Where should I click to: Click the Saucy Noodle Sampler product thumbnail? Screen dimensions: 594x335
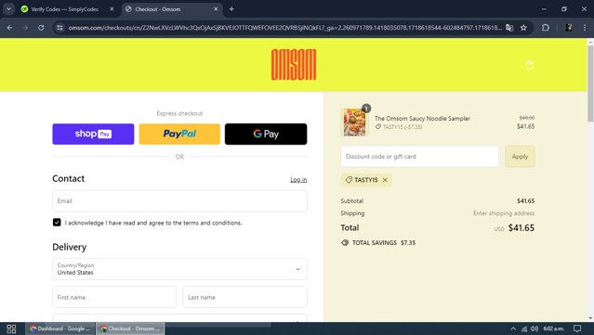click(355, 122)
